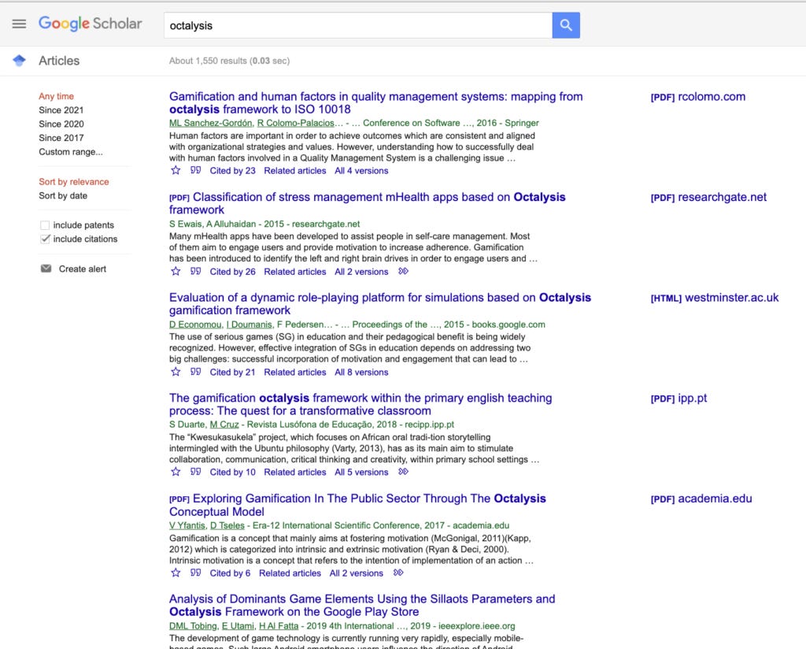Click the Google Scholar logo
Image resolution: width=806 pixels, height=649 pixels.
pos(89,24)
